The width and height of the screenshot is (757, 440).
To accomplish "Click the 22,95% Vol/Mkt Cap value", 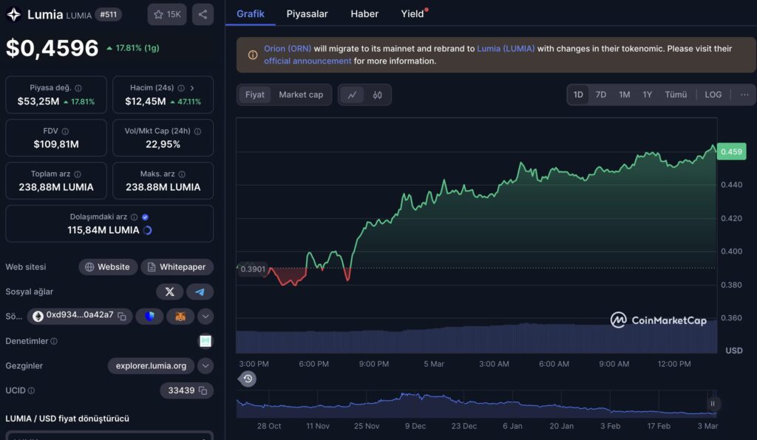I will pyautogui.click(x=163, y=144).
